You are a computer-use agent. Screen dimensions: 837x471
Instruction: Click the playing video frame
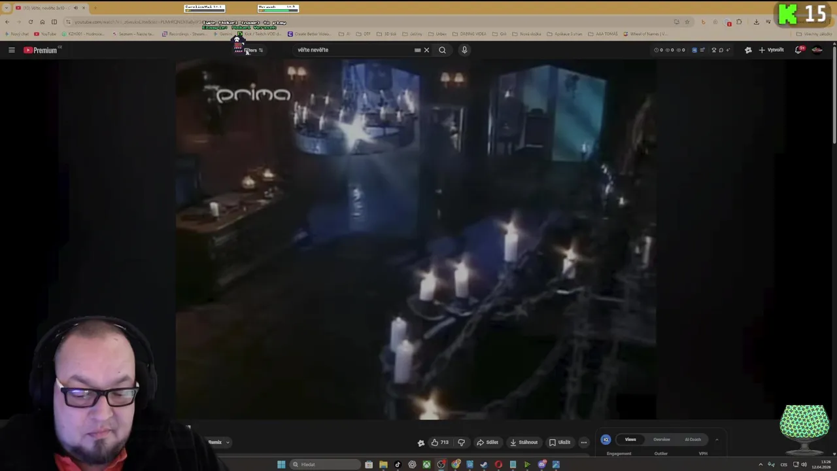(416, 239)
